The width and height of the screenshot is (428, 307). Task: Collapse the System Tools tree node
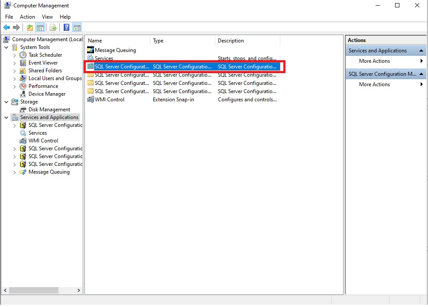click(6, 47)
